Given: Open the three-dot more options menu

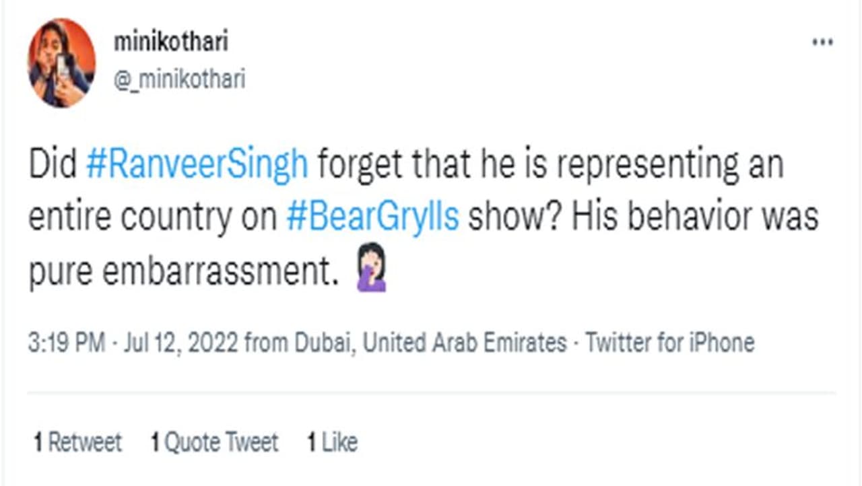Looking at the screenshot, I should pos(822,42).
